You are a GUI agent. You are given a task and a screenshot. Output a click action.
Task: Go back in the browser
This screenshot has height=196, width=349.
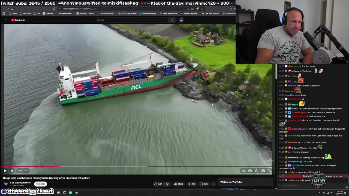click(4, 9)
